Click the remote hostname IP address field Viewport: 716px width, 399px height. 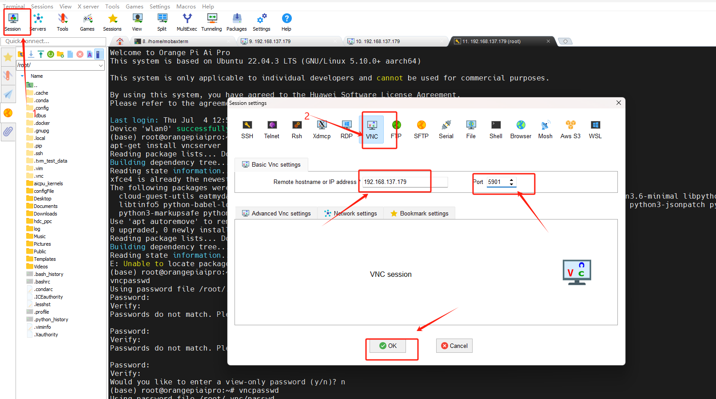(405, 182)
